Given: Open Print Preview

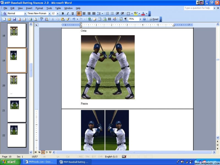Looking at the screenshot, I should click(35, 19).
